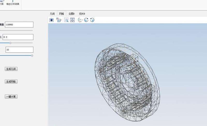The height and width of the screenshot is (126, 207).
Task: Open the 模态分析结果 ribbon item
Action: 13,4
